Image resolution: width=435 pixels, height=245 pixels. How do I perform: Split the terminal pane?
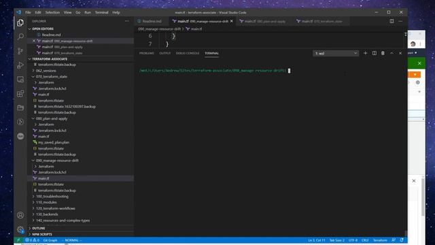pos(375,53)
